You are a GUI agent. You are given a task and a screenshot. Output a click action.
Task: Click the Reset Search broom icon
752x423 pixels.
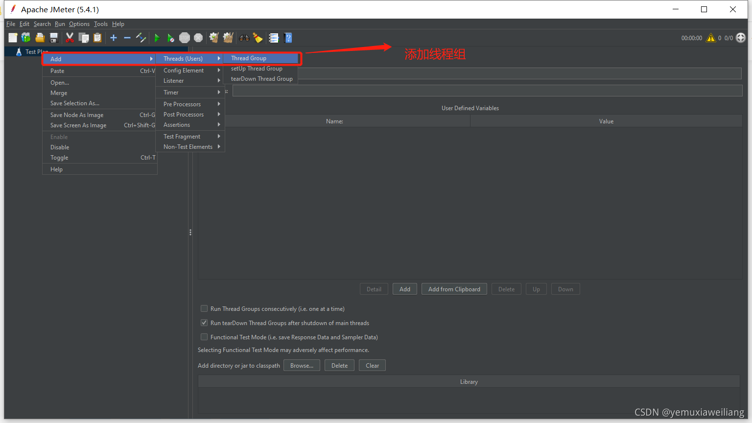click(x=258, y=38)
